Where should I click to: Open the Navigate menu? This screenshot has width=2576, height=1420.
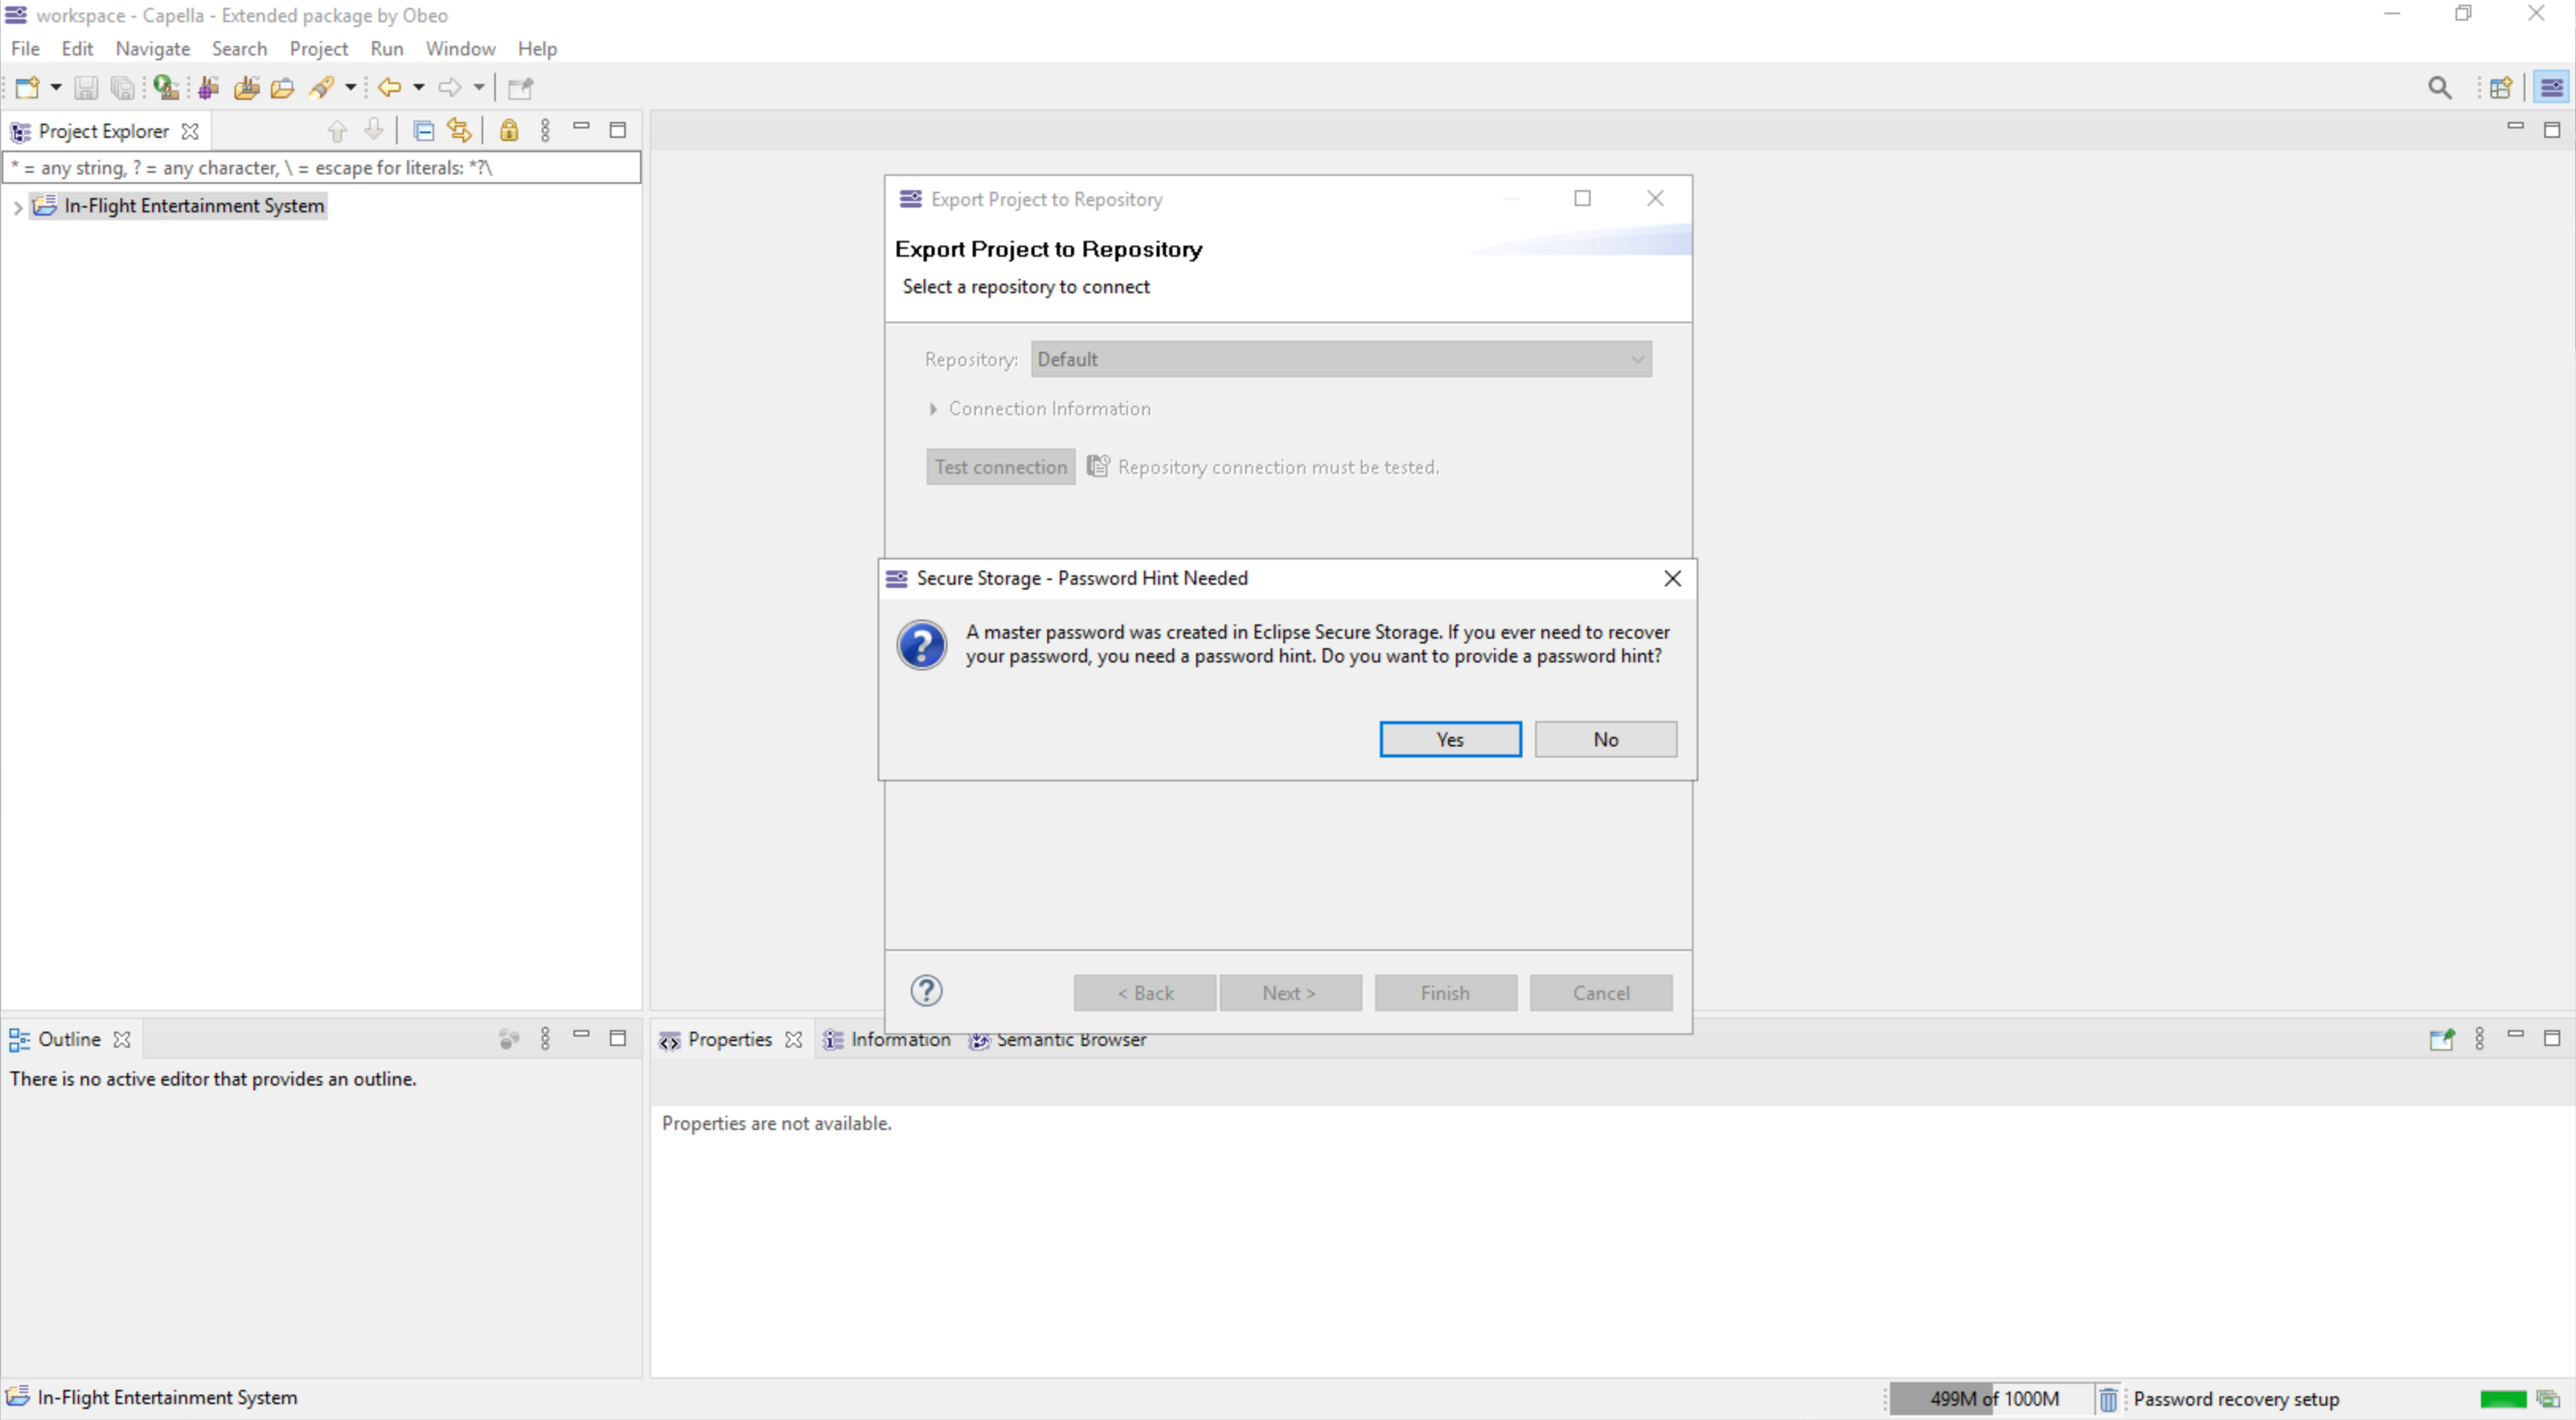click(x=152, y=49)
